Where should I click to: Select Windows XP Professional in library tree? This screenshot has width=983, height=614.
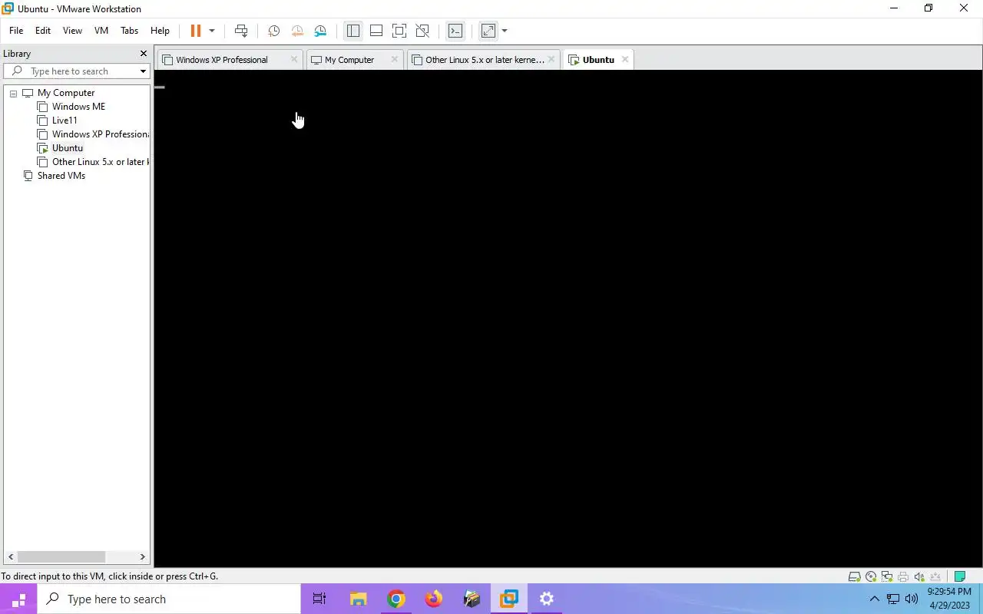pyautogui.click(x=101, y=134)
